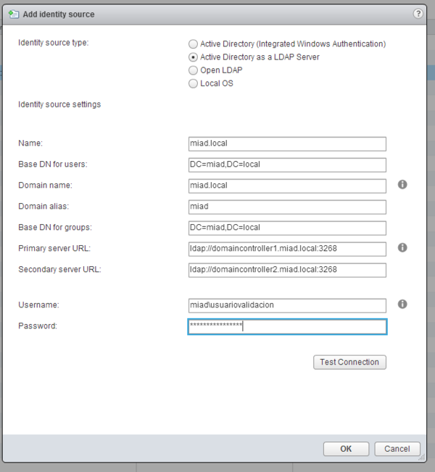Image resolution: width=435 pixels, height=472 pixels.
Task: Cancel the Add identity source dialog
Action: point(397,449)
